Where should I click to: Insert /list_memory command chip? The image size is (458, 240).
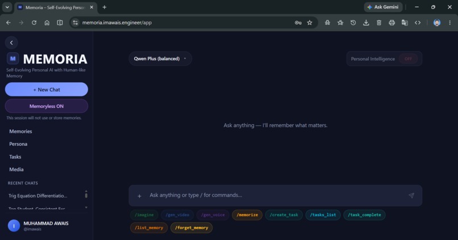coord(149,228)
